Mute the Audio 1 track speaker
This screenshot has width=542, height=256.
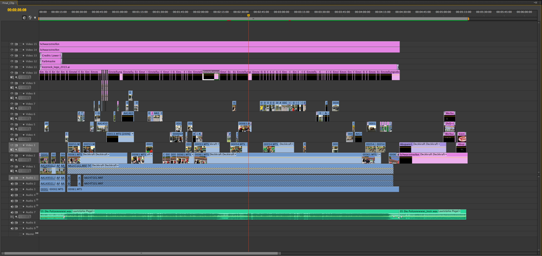pyautogui.click(x=12, y=178)
